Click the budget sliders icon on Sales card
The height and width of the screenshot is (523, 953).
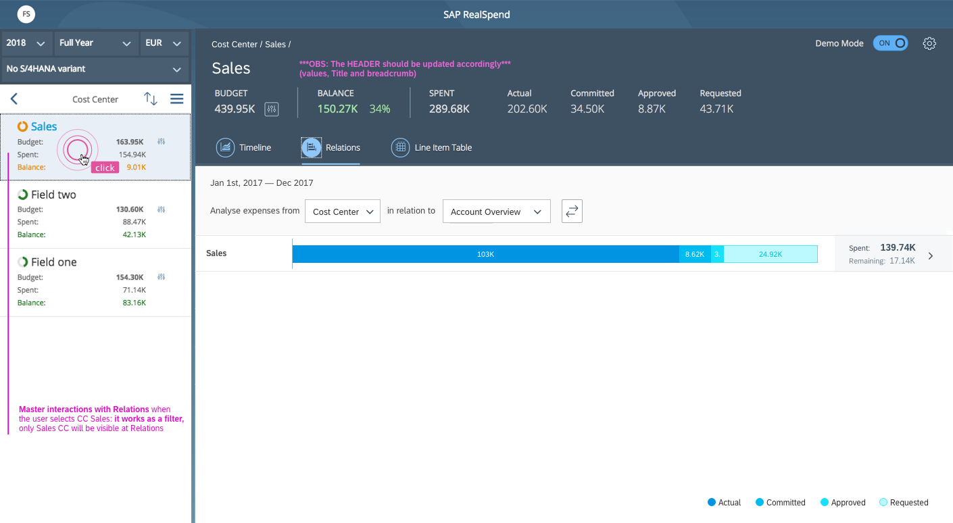point(162,142)
